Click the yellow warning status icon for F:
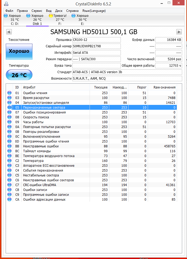Screen dimensions: 187x259 pyautogui.click(x=51, y=16)
